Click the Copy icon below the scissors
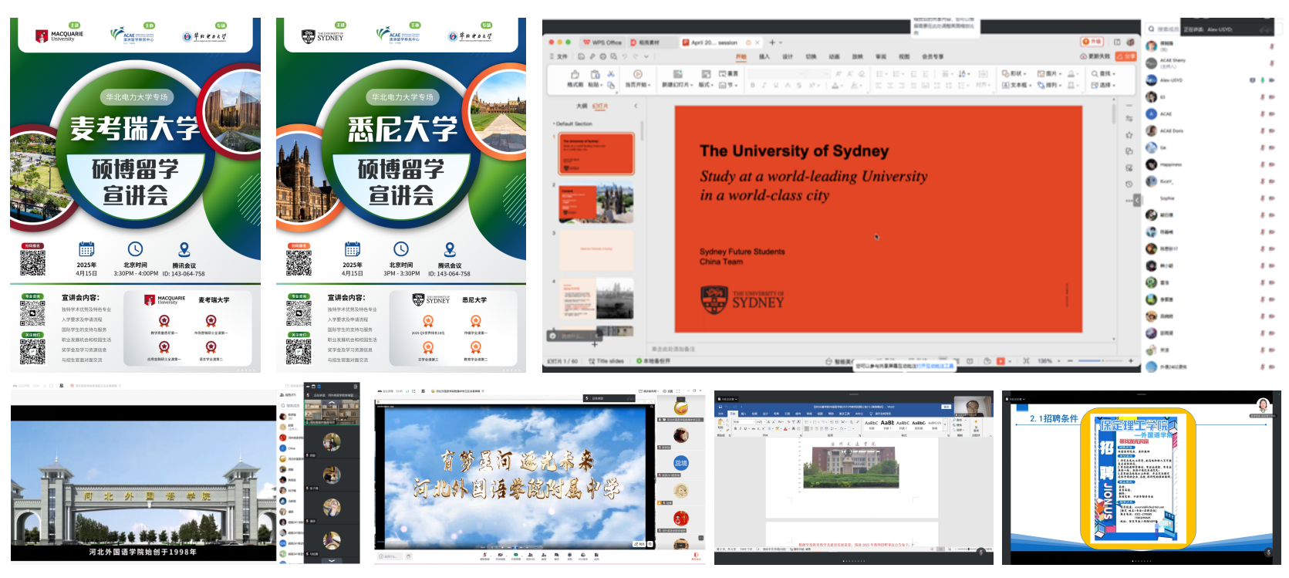 point(611,85)
